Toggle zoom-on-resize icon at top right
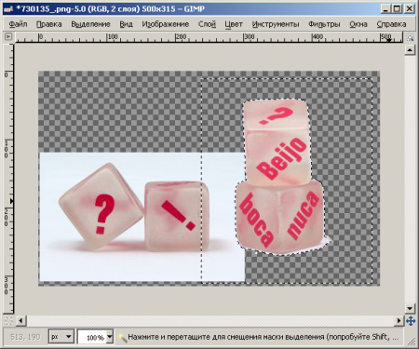 (410, 37)
